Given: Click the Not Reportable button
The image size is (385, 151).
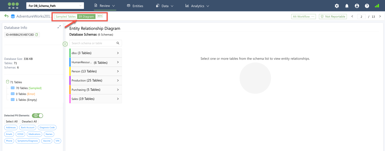Looking at the screenshot, I should (333, 16).
